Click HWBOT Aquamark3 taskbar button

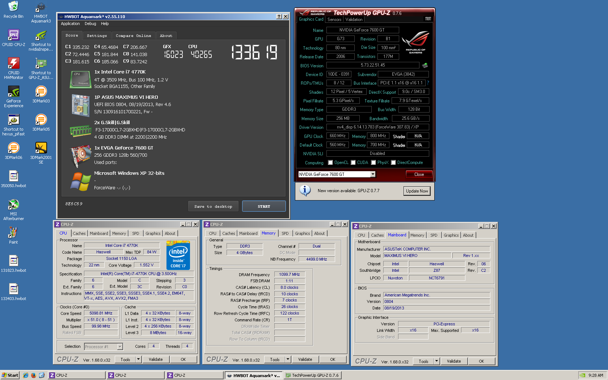pos(253,375)
